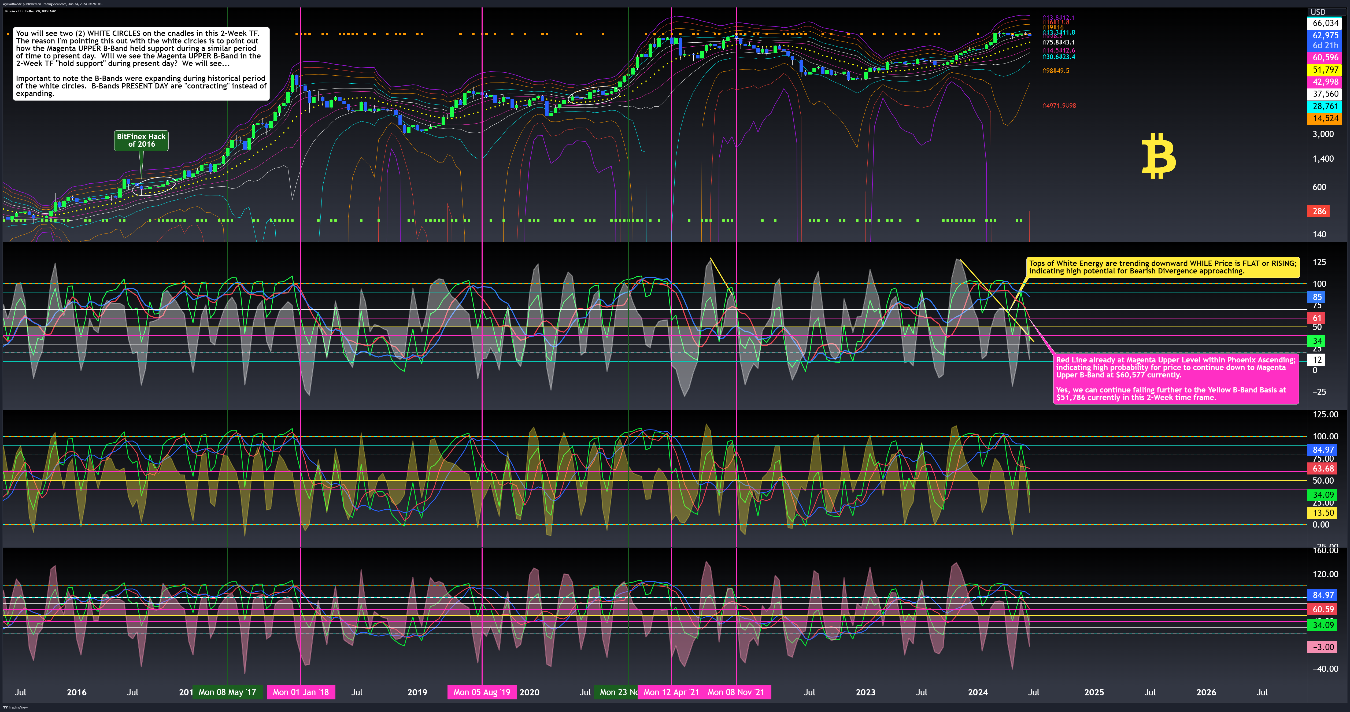This screenshot has height=712, width=1350.
Task: Click the red 61 indicator value label
Action: (1317, 318)
